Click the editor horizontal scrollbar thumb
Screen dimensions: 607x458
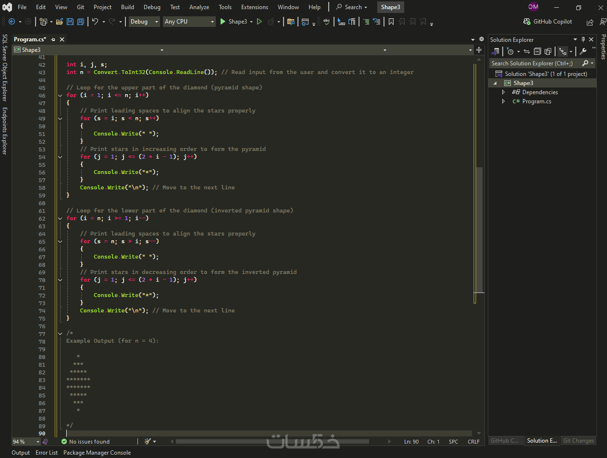(273, 441)
